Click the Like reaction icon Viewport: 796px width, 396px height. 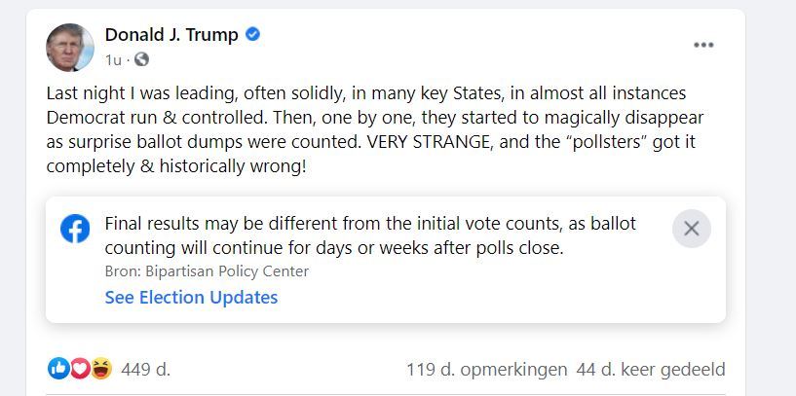58,369
